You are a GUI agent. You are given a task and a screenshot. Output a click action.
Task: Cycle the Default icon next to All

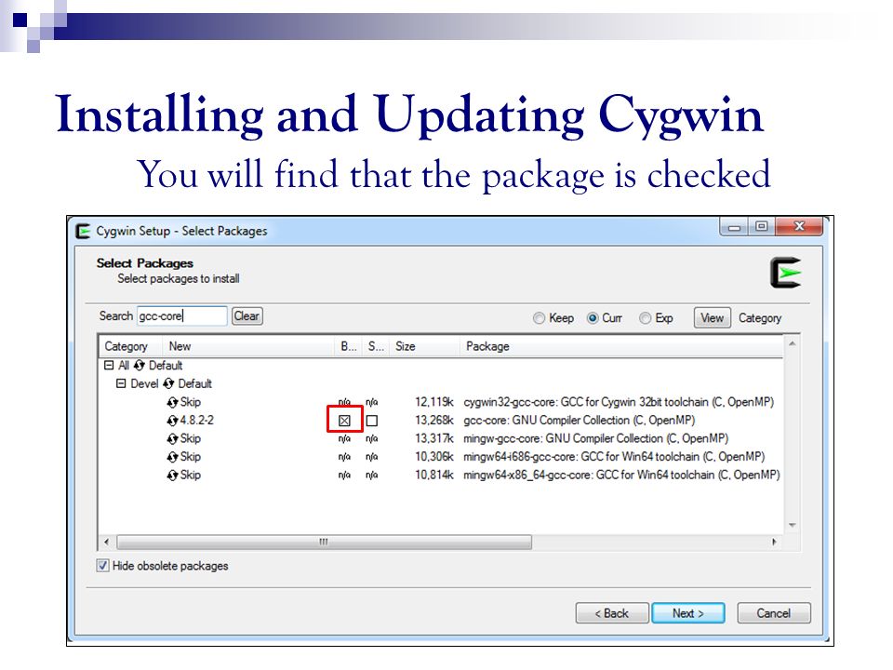tap(139, 365)
